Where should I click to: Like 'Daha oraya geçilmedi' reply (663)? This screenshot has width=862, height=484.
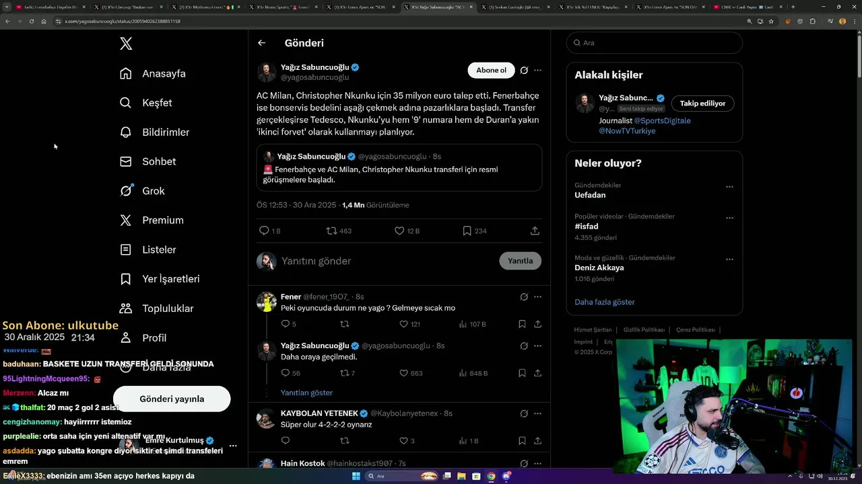tap(411, 373)
